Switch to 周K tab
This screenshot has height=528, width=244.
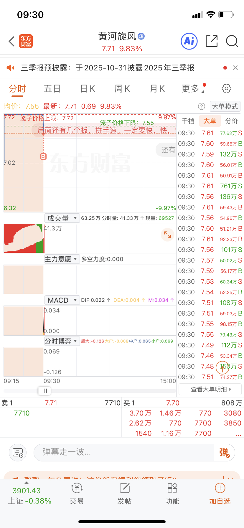(x=122, y=89)
